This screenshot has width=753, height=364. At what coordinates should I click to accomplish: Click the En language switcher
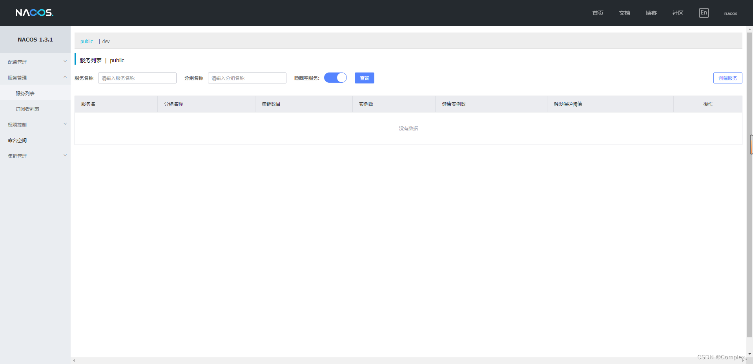(x=704, y=12)
